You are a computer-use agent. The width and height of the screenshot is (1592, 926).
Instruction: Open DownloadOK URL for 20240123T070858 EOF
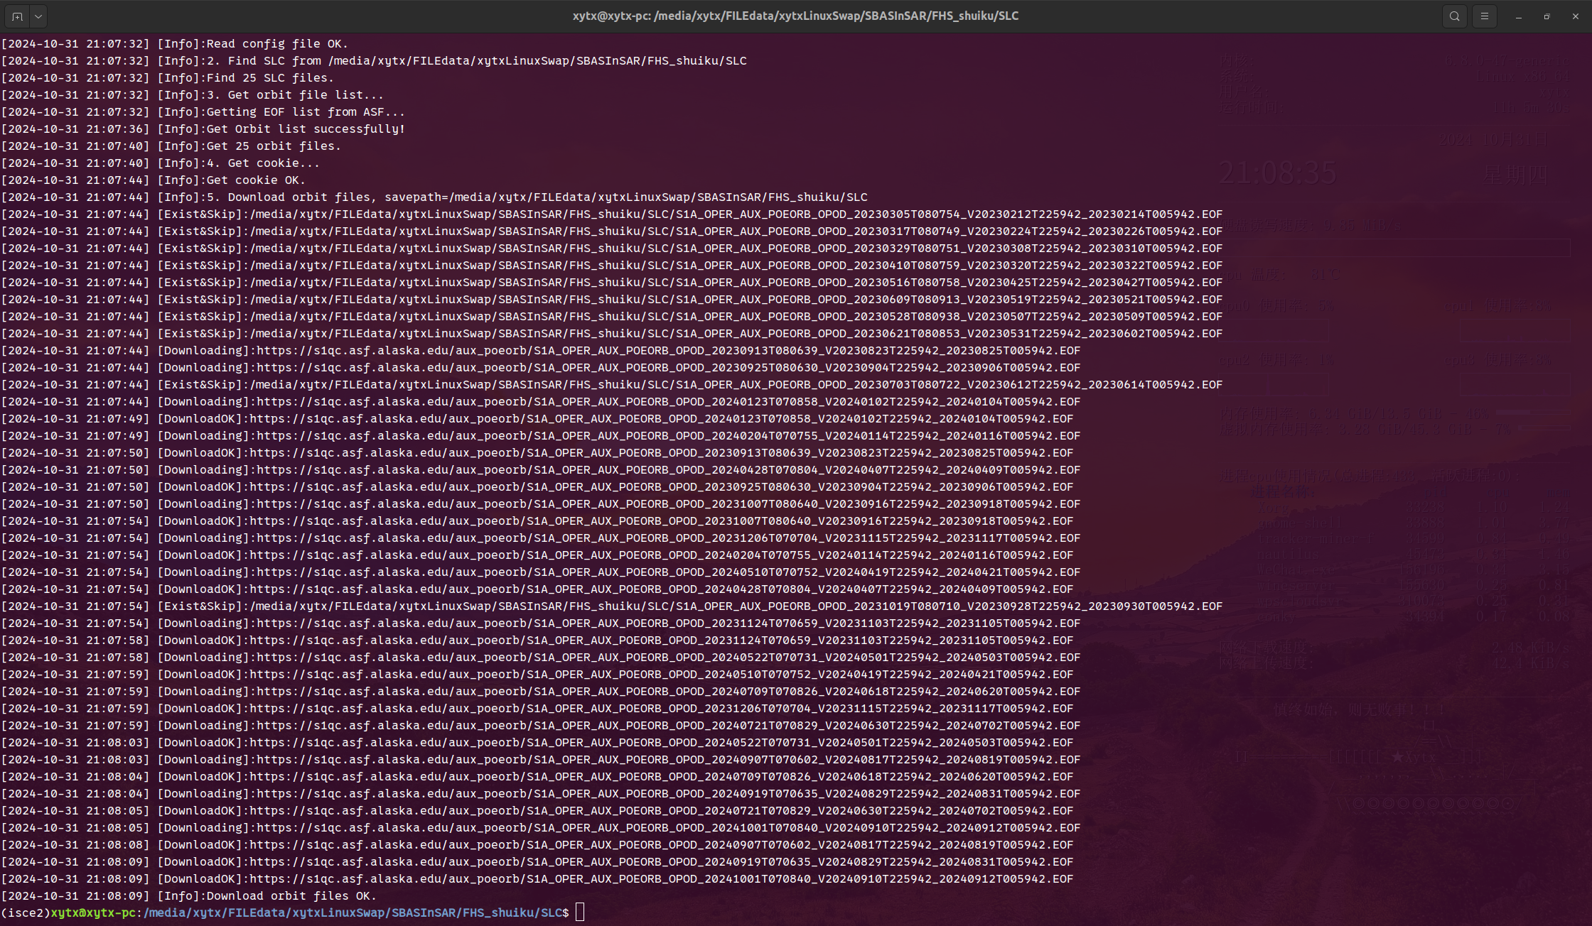(662, 419)
